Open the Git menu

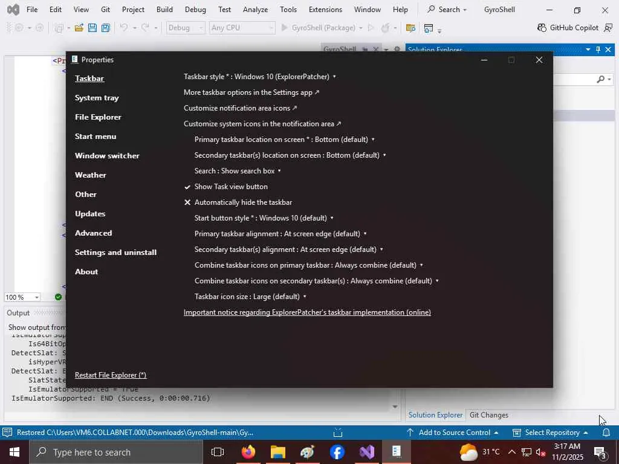pos(105,10)
